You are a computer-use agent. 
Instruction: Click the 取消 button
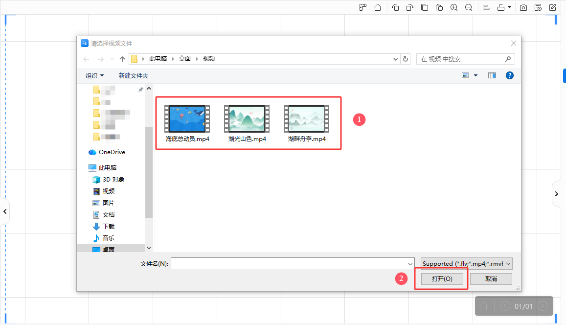click(x=491, y=279)
